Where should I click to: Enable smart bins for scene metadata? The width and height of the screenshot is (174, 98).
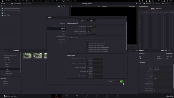[87, 51]
